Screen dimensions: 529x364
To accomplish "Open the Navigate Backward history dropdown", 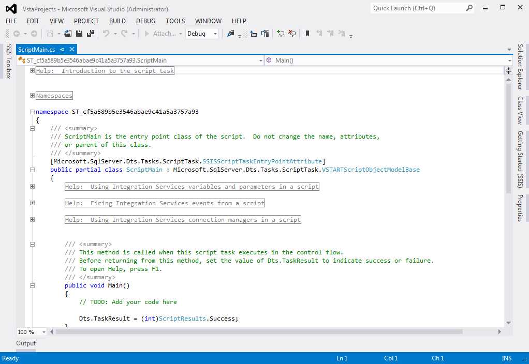I will [25, 34].
